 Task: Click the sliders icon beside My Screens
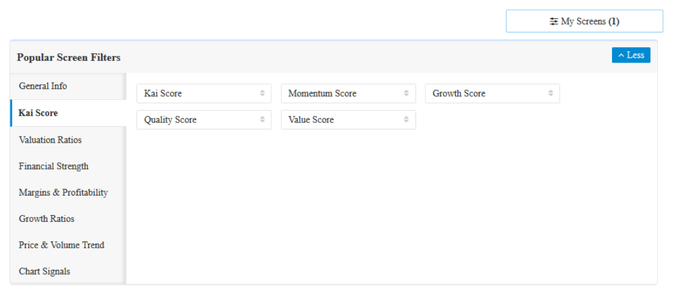[x=554, y=21]
